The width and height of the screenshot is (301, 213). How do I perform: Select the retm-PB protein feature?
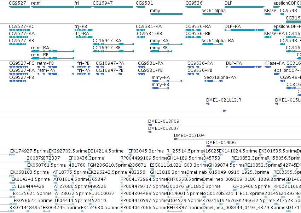[x=55, y=67]
